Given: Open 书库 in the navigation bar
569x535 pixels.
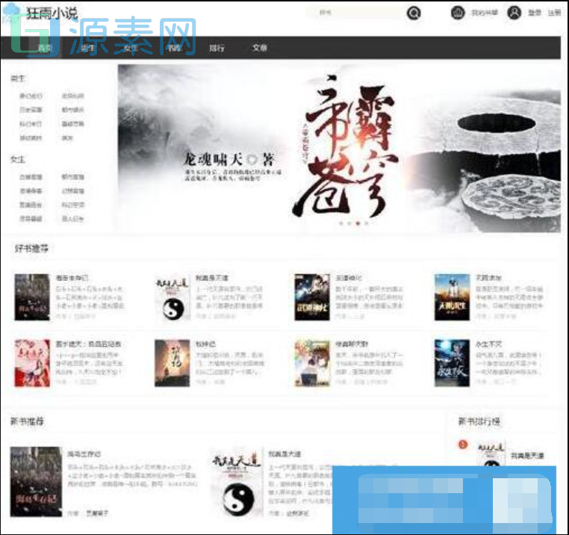Looking at the screenshot, I should point(174,48).
